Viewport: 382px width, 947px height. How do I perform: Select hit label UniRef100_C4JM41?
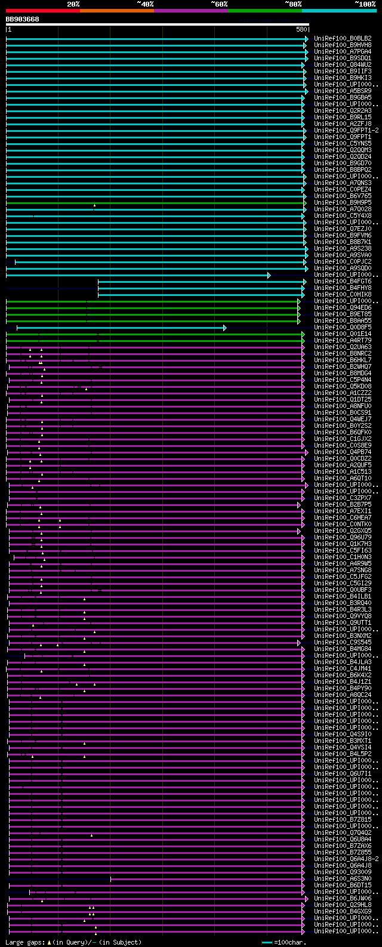(x=343, y=668)
